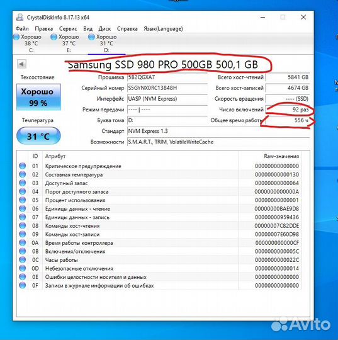The image size is (338, 340).
Task: Click the ID column header
Action: [x=35, y=156]
